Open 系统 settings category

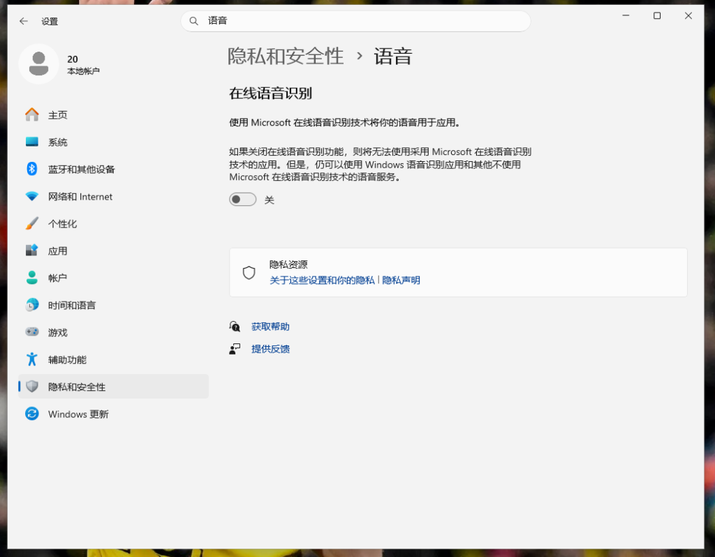coord(114,142)
